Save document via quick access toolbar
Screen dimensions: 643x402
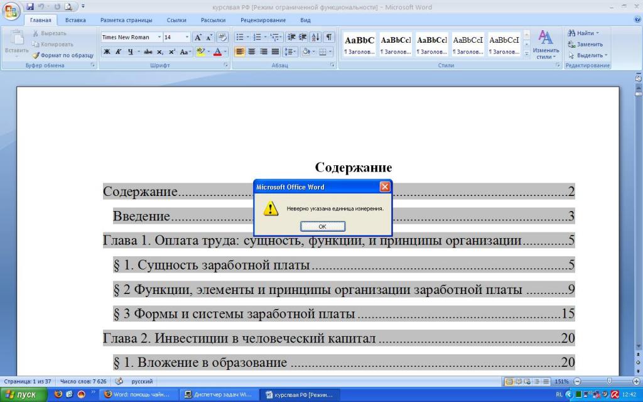pos(30,7)
